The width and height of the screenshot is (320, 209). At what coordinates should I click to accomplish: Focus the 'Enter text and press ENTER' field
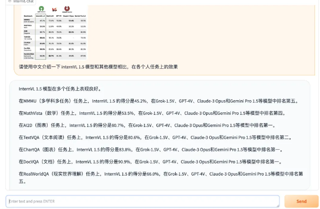pyautogui.click(x=142, y=201)
